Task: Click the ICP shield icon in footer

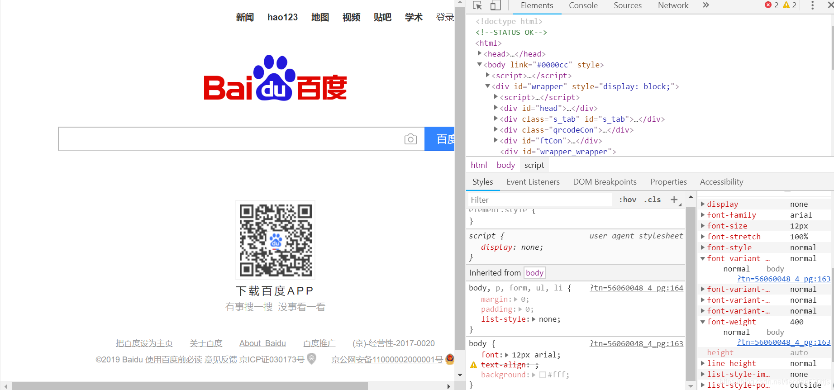Action: (x=311, y=359)
